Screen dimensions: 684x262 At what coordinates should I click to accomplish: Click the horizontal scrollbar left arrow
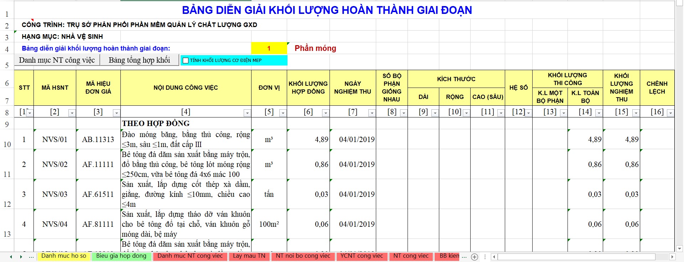(x=494, y=257)
